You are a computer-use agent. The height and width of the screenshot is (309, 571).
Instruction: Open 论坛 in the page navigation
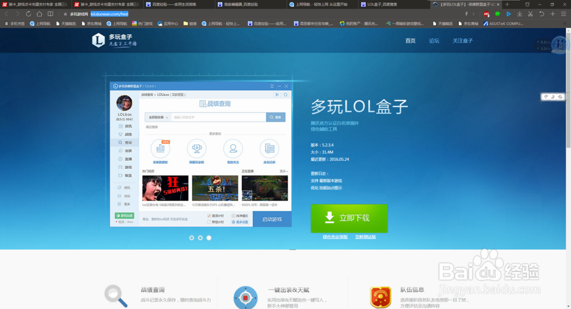point(434,40)
